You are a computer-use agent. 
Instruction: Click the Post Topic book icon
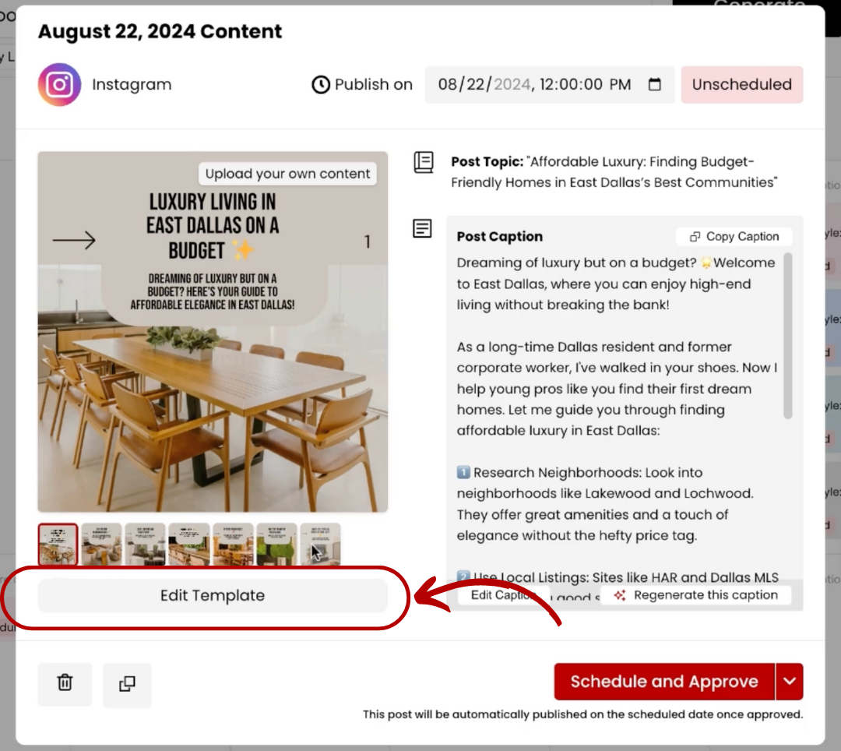[423, 162]
